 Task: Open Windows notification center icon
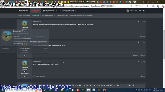[x=162, y=90]
